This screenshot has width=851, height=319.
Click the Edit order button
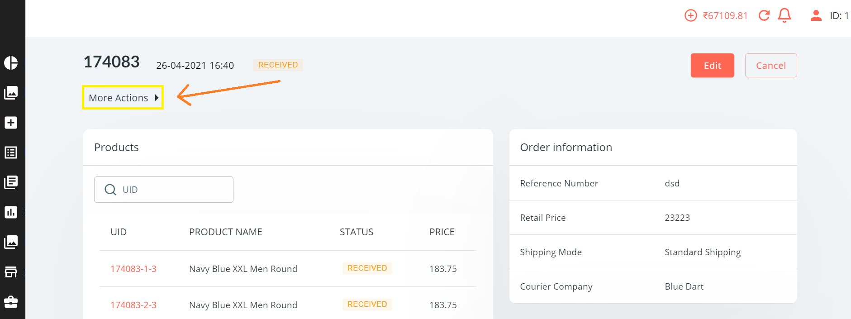[x=712, y=66]
